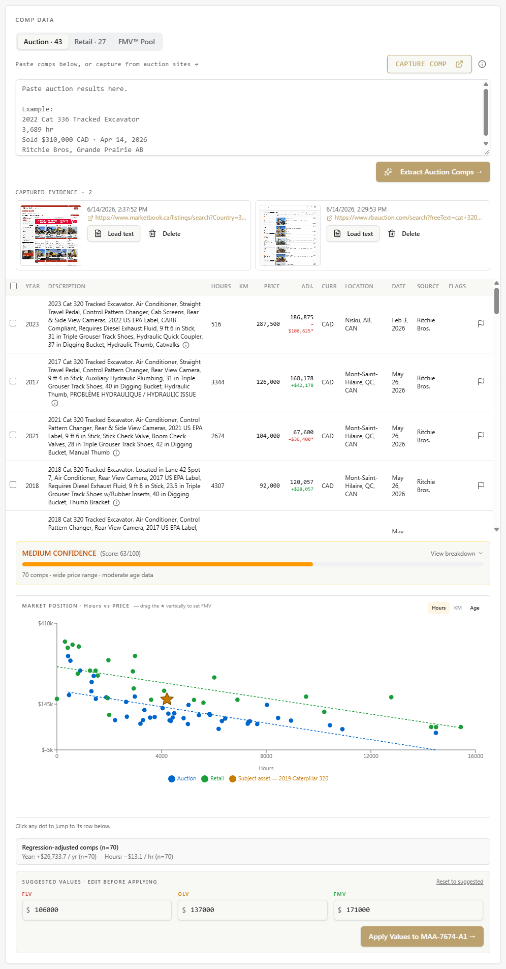Image resolution: width=506 pixels, height=969 pixels.
Task: Toggle Auction series in chart legend
Action: point(182,778)
